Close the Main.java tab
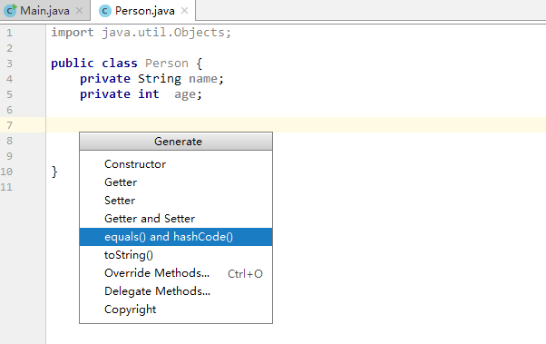The height and width of the screenshot is (344, 546). point(80,11)
